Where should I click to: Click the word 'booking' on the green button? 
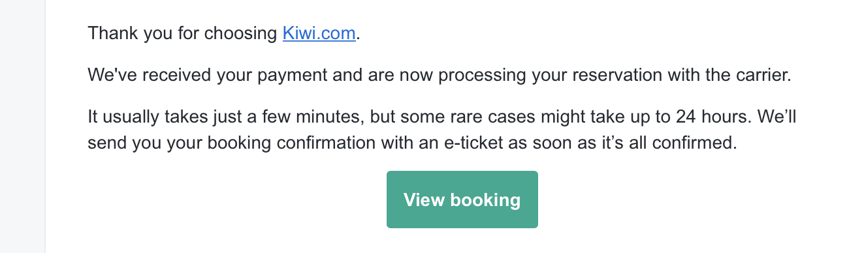(483, 200)
